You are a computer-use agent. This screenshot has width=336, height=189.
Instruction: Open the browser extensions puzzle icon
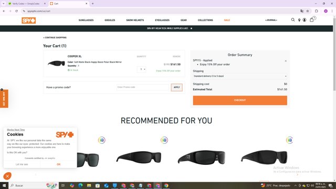pyautogui.click(x=317, y=11)
